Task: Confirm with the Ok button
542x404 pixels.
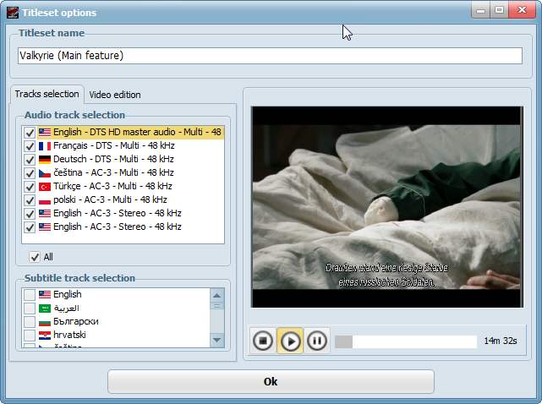Action: [271, 381]
